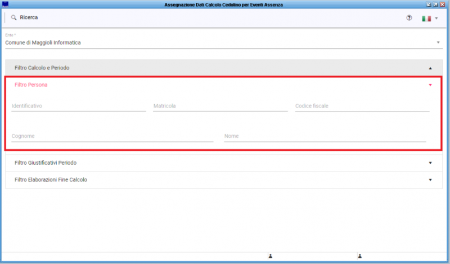Focus the Codice fiscale input field

(x=362, y=106)
